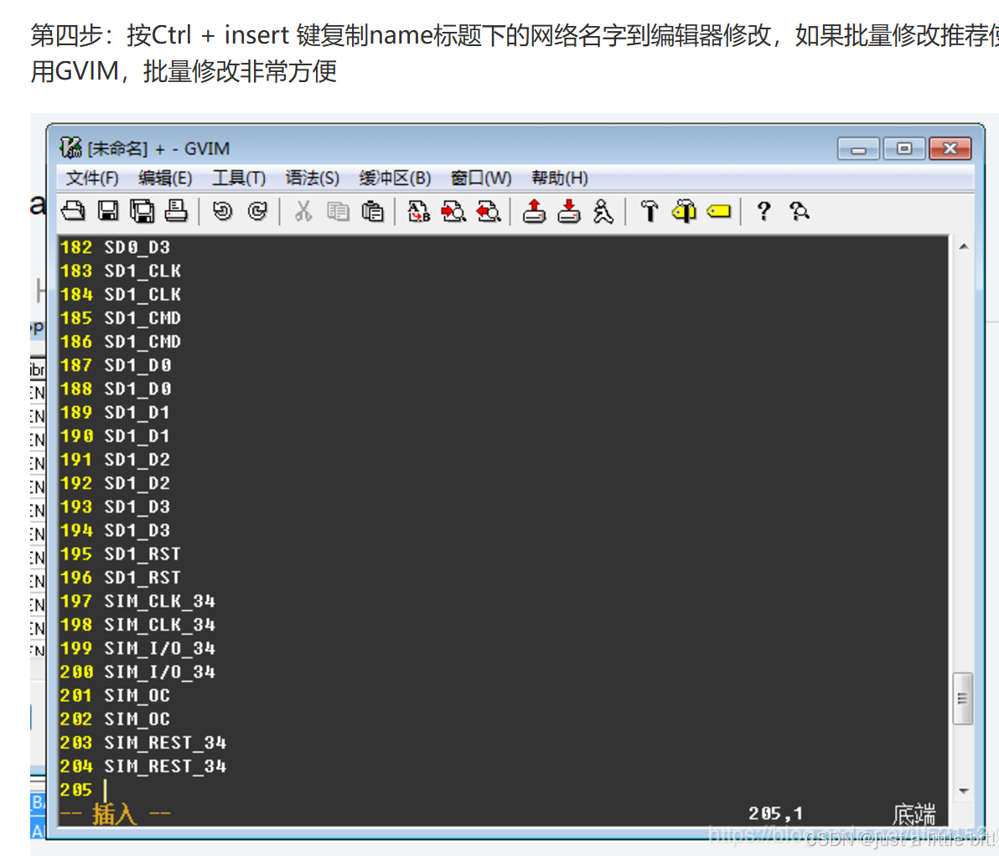Click the Build tags icon
The height and width of the screenshot is (856, 999).
684,211
